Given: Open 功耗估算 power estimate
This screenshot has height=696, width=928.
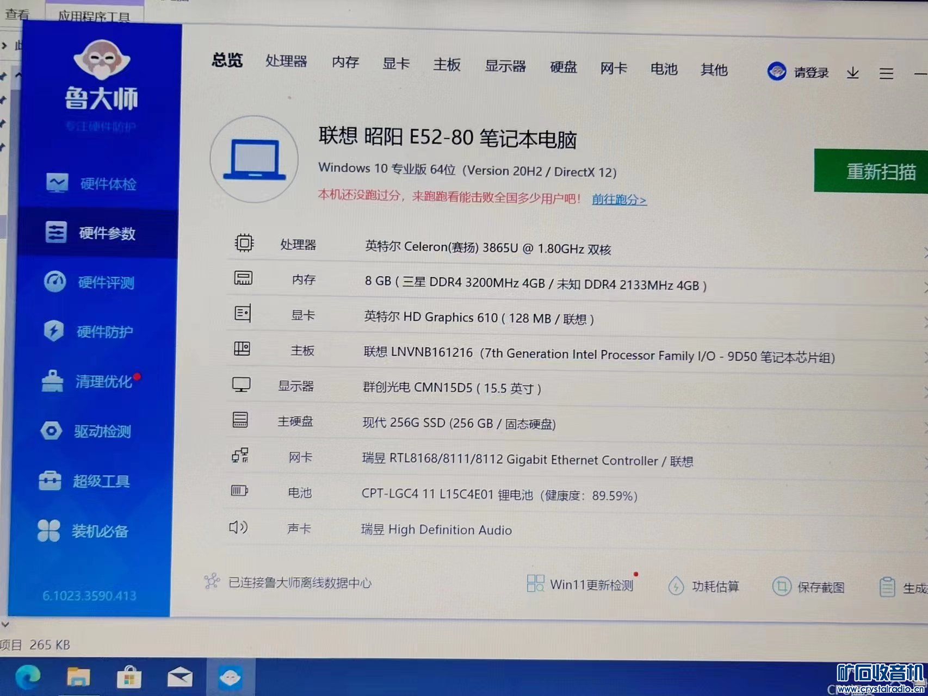Looking at the screenshot, I should 703,586.
